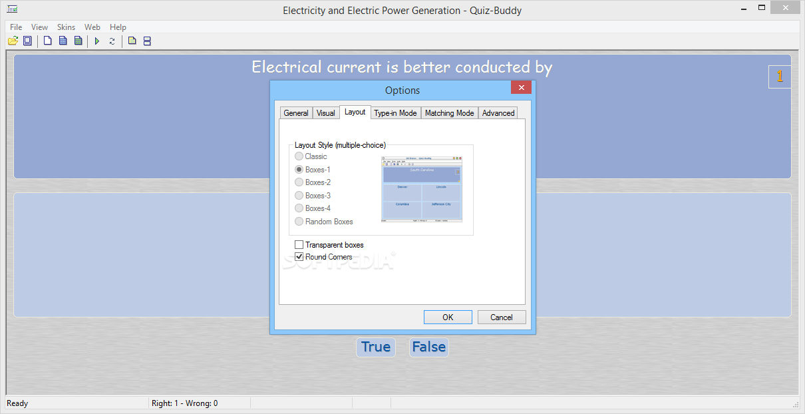Answer True to the quiz question

click(376, 347)
